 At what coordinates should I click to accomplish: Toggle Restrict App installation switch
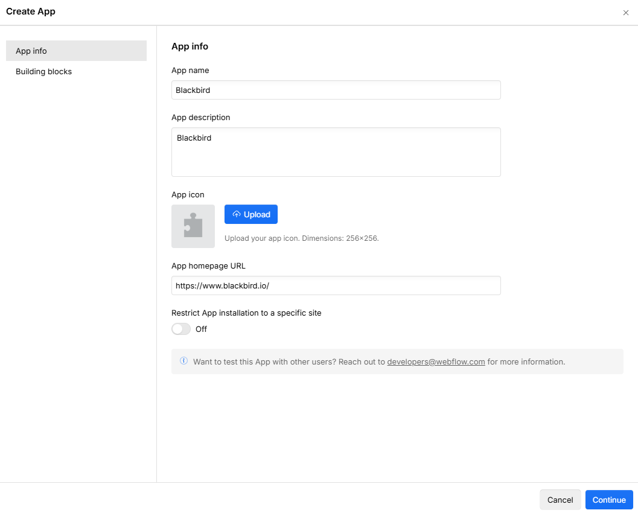(x=181, y=329)
